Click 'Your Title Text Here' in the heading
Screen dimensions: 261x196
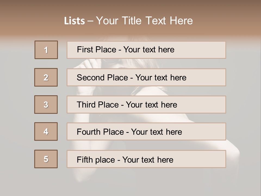144,21
